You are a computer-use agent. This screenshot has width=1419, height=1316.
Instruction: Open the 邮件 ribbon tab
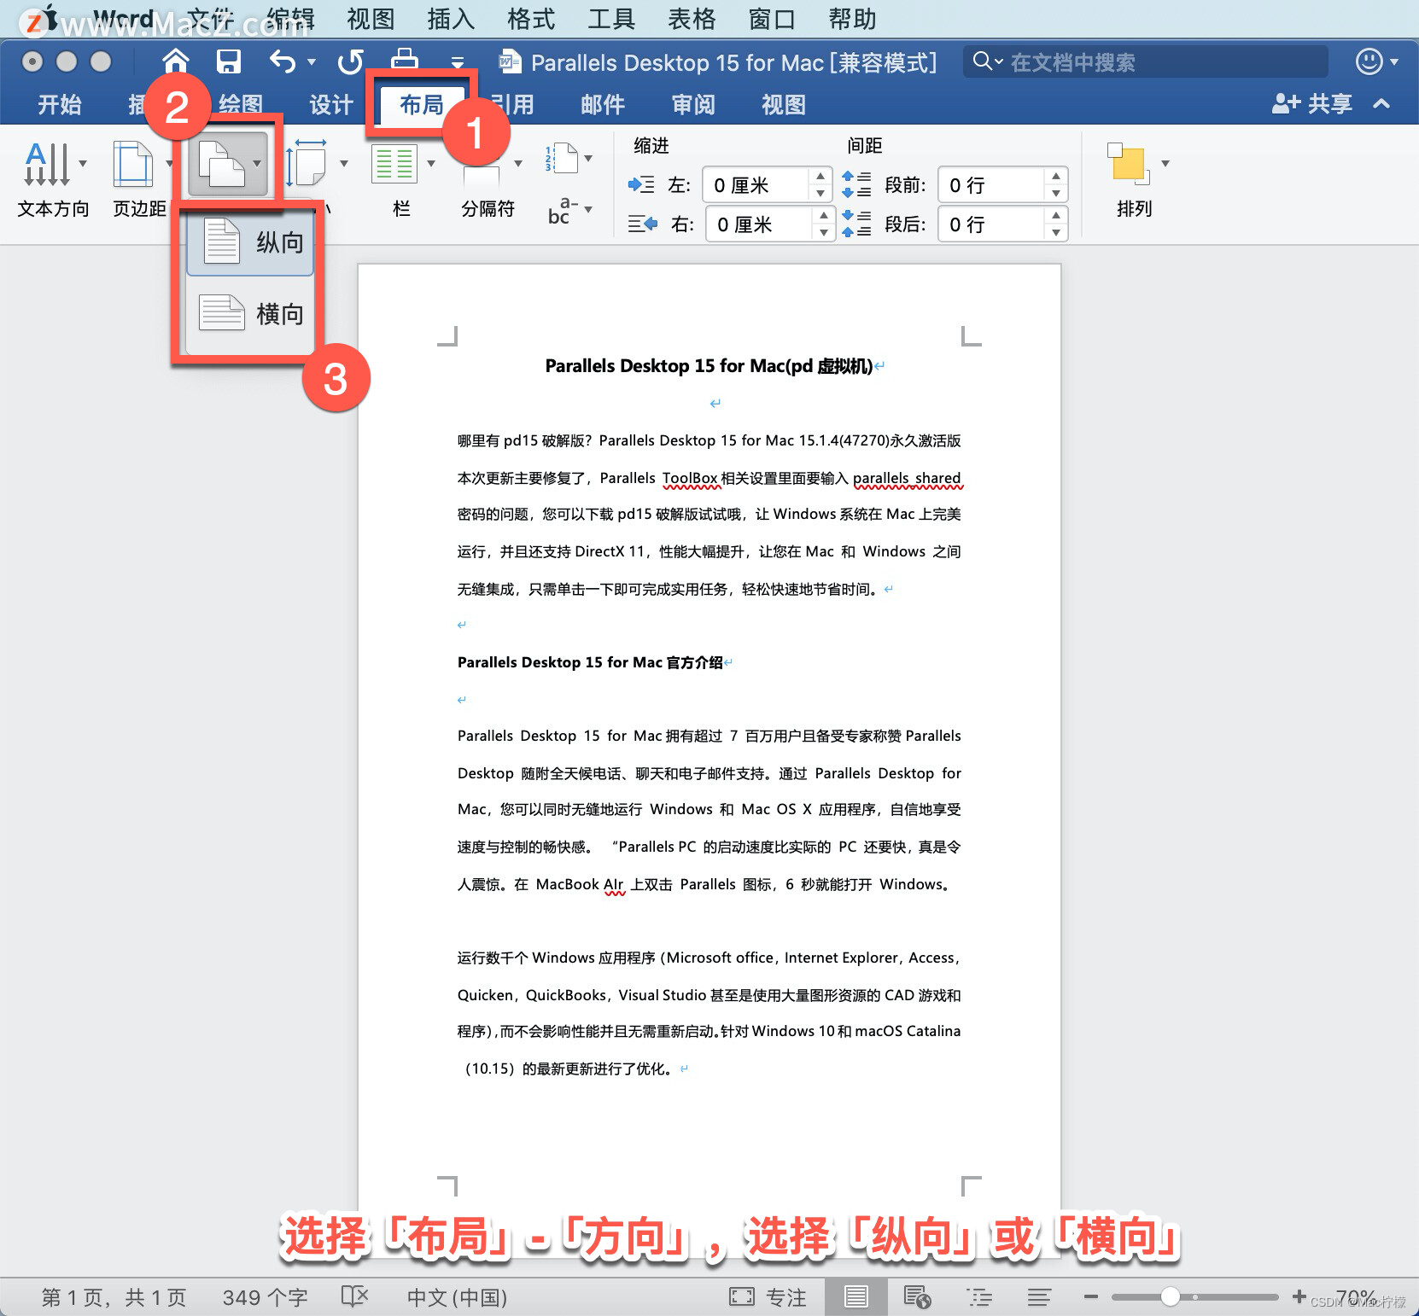[603, 104]
